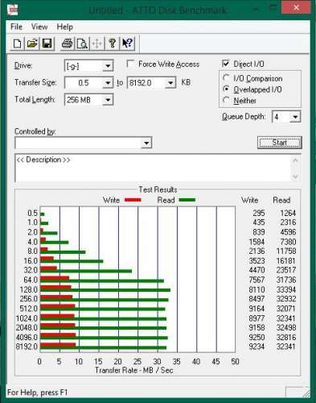Open the Help menu
The image size is (316, 403).
(x=64, y=27)
